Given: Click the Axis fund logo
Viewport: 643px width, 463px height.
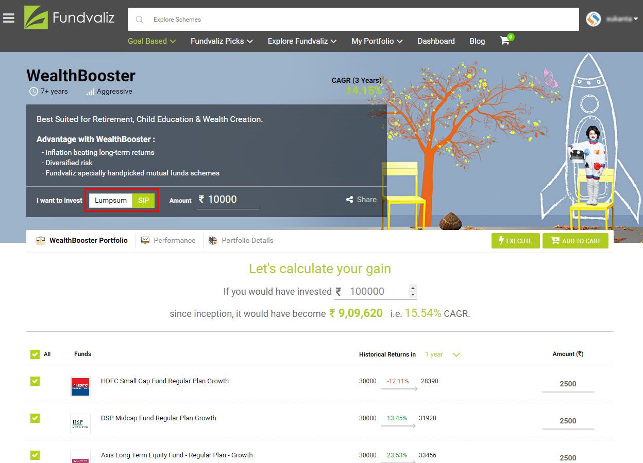Looking at the screenshot, I should pos(80,457).
